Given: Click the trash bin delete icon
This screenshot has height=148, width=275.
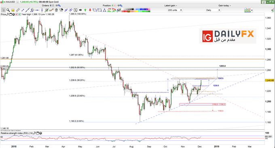Looking at the screenshot, I should pyautogui.click(x=56, y=10).
